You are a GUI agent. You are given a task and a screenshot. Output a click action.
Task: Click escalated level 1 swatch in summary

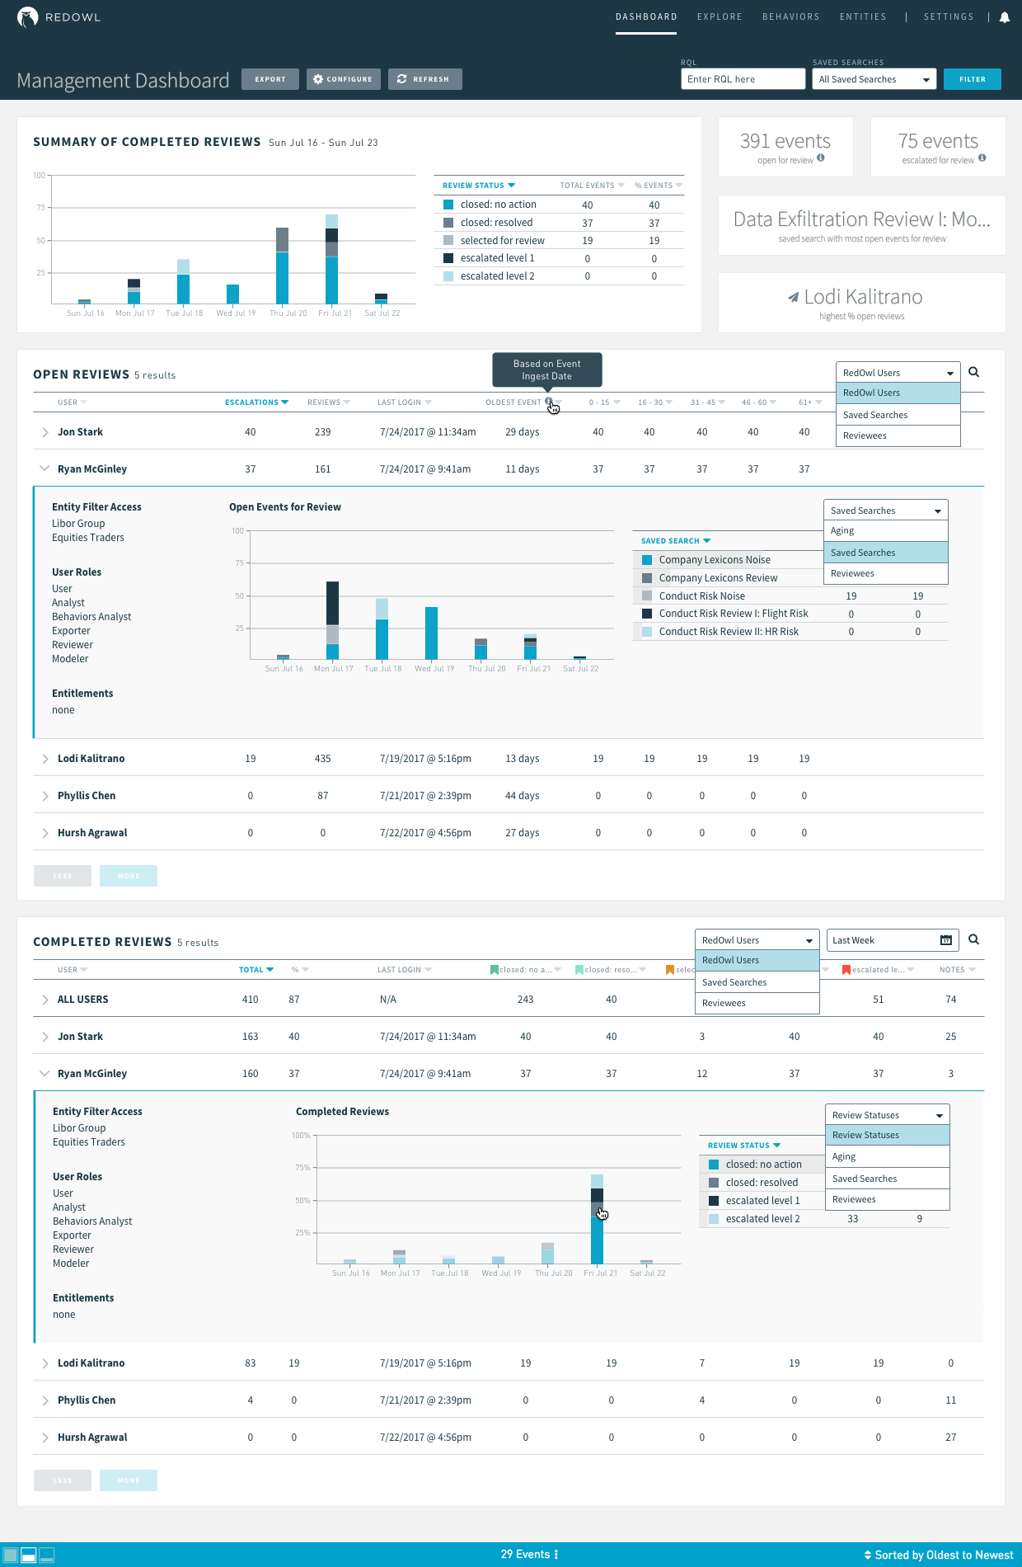[448, 258]
